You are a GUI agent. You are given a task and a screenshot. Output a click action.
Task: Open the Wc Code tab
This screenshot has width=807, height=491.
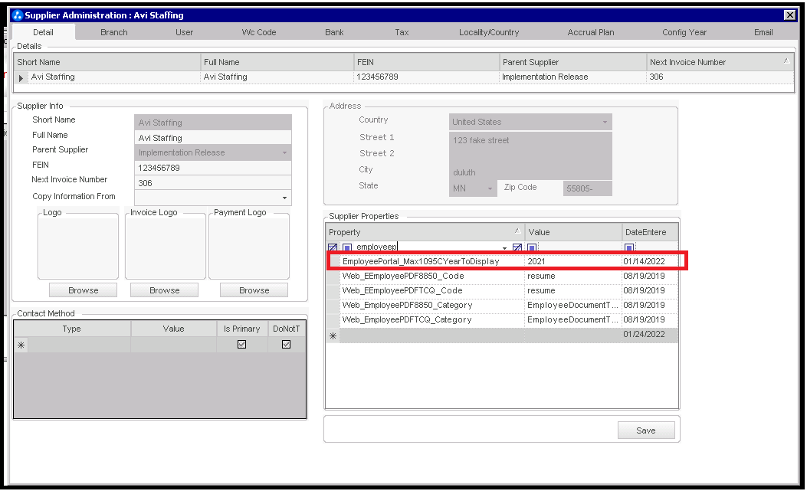point(259,32)
